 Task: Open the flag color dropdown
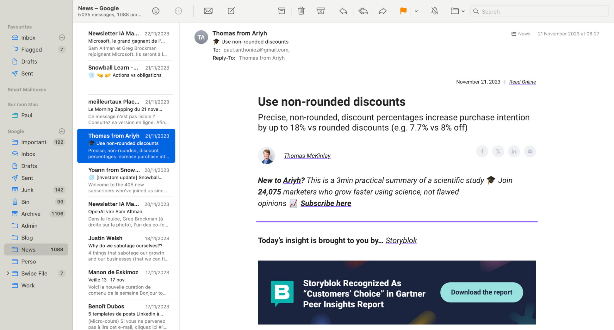416,11
